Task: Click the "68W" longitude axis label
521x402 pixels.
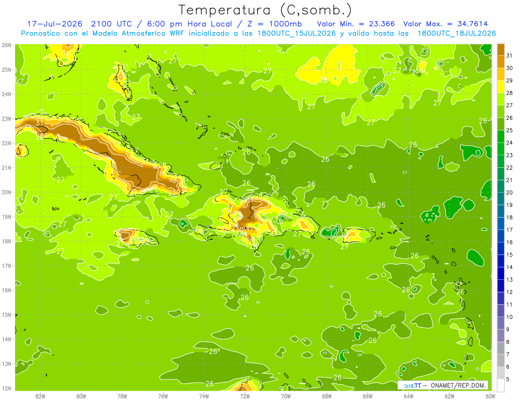Action: click(x=327, y=396)
